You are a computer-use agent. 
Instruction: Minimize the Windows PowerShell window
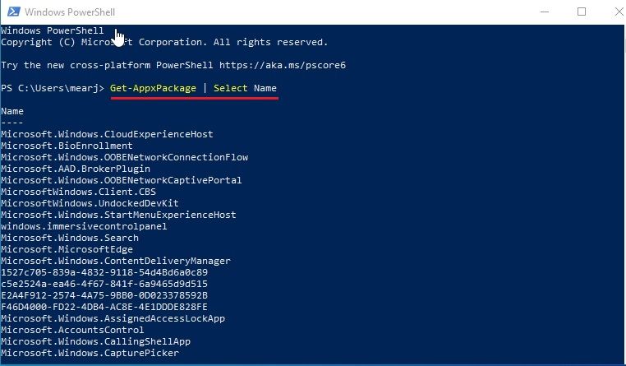(x=545, y=12)
